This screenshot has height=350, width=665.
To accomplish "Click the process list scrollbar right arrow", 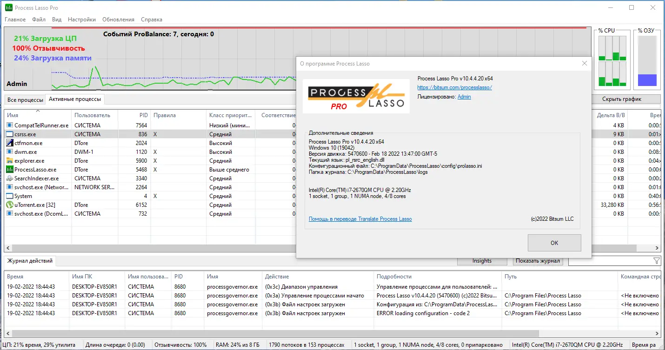I will pyautogui.click(x=657, y=248).
